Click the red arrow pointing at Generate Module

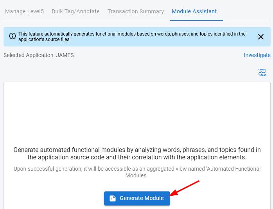(x=187, y=188)
